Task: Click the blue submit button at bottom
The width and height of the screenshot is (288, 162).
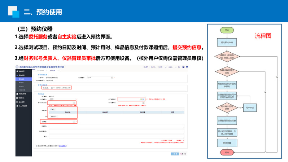Action: point(175,154)
